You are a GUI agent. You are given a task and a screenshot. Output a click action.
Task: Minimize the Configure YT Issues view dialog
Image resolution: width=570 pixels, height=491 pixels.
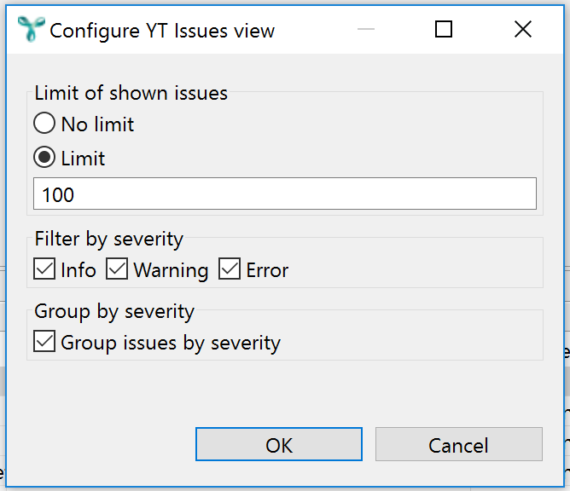pos(366,29)
